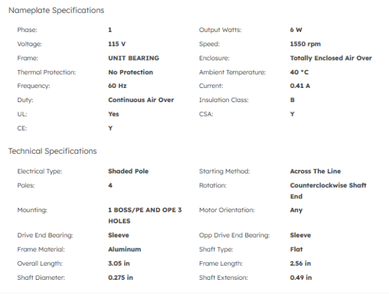Viewport: 389px width, 297px height.
Task: Select the No Protection thermal value
Action: [x=131, y=72]
